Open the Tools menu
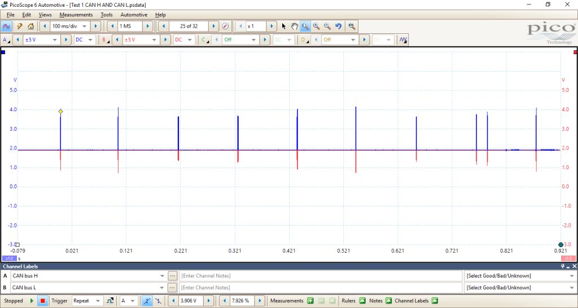Image resolution: width=578 pixels, height=308 pixels. tap(107, 15)
